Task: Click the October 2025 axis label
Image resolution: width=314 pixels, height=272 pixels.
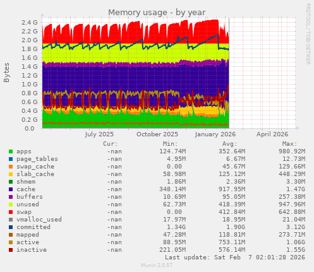Action: pos(157,134)
